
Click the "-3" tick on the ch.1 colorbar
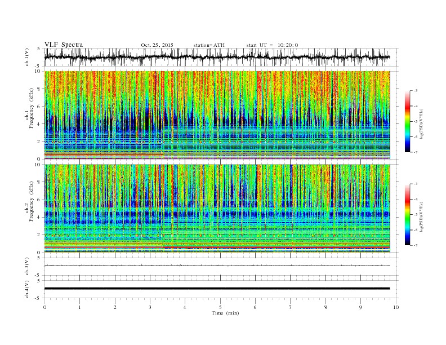pos(416,91)
